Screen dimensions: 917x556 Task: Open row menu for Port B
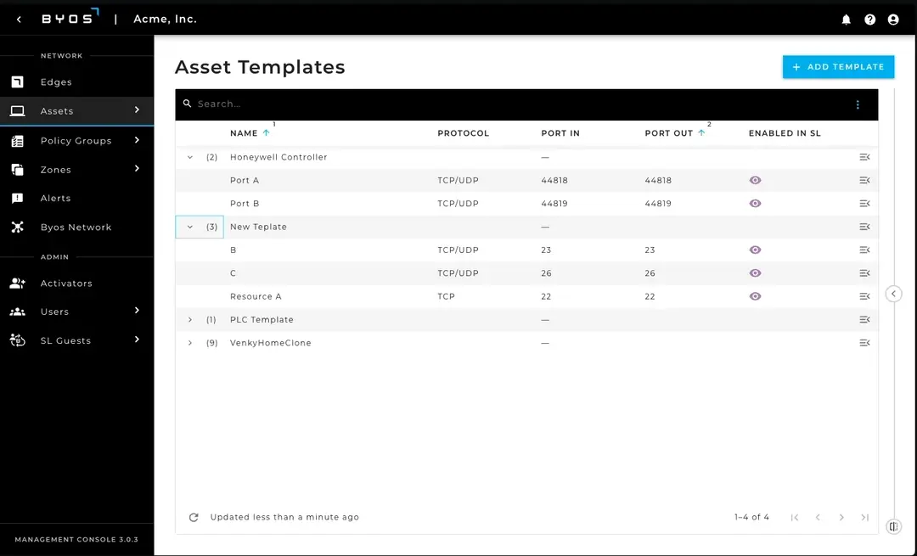pyautogui.click(x=864, y=204)
